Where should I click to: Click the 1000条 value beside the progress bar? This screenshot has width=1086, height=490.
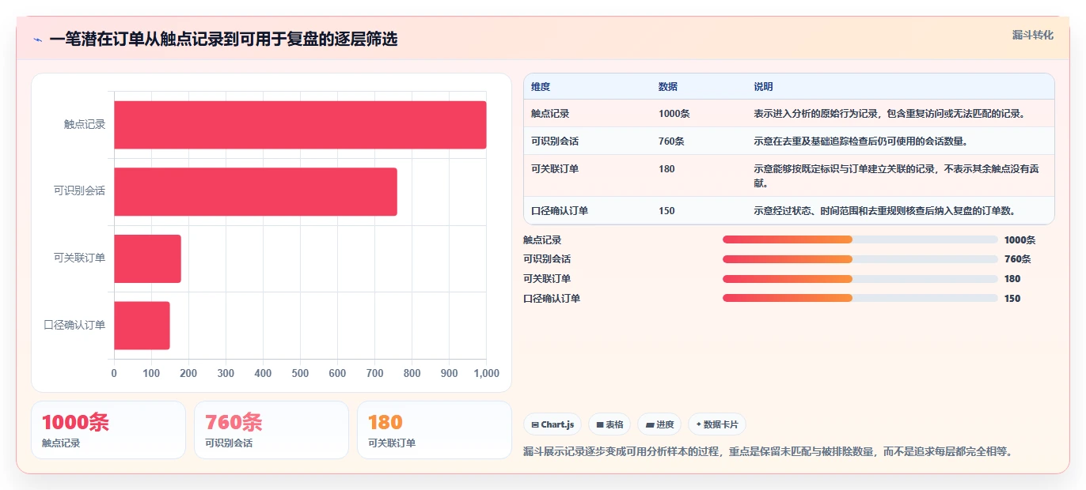click(x=1020, y=239)
